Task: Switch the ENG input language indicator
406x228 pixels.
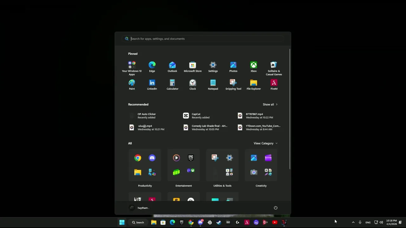Action: click(368, 222)
